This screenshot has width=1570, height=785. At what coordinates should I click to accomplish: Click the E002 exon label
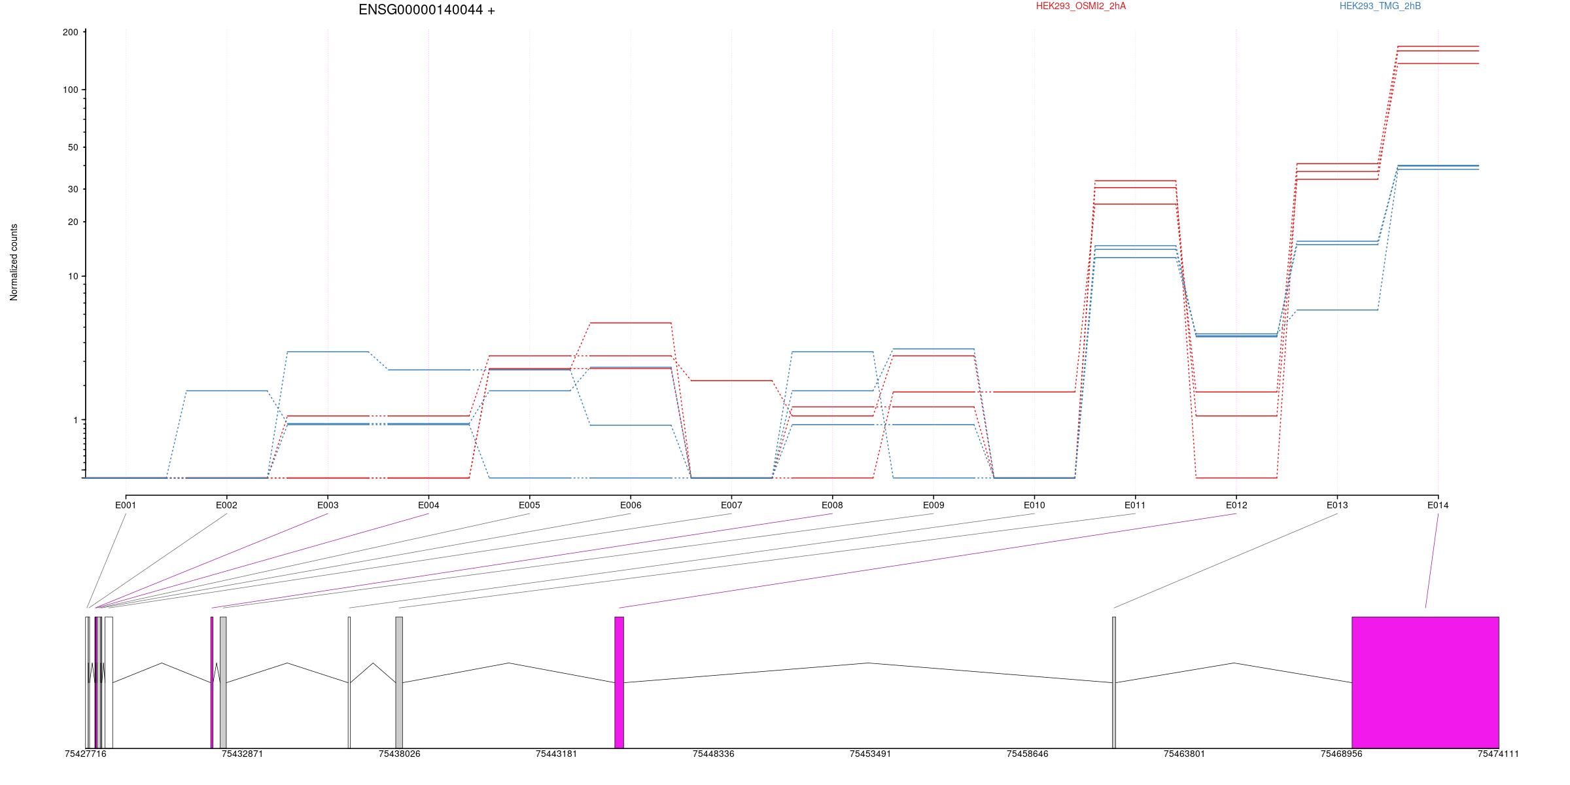(x=226, y=505)
